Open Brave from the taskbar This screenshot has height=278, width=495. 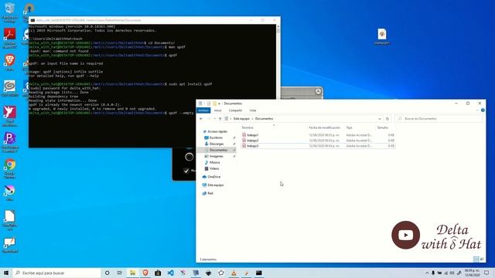point(145,273)
